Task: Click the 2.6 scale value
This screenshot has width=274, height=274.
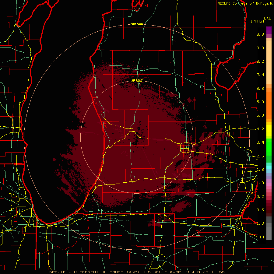Action: point(260,156)
